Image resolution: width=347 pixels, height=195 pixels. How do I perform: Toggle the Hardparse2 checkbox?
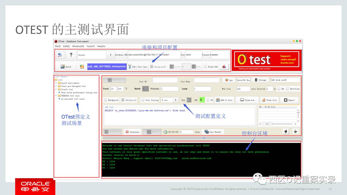(123, 100)
